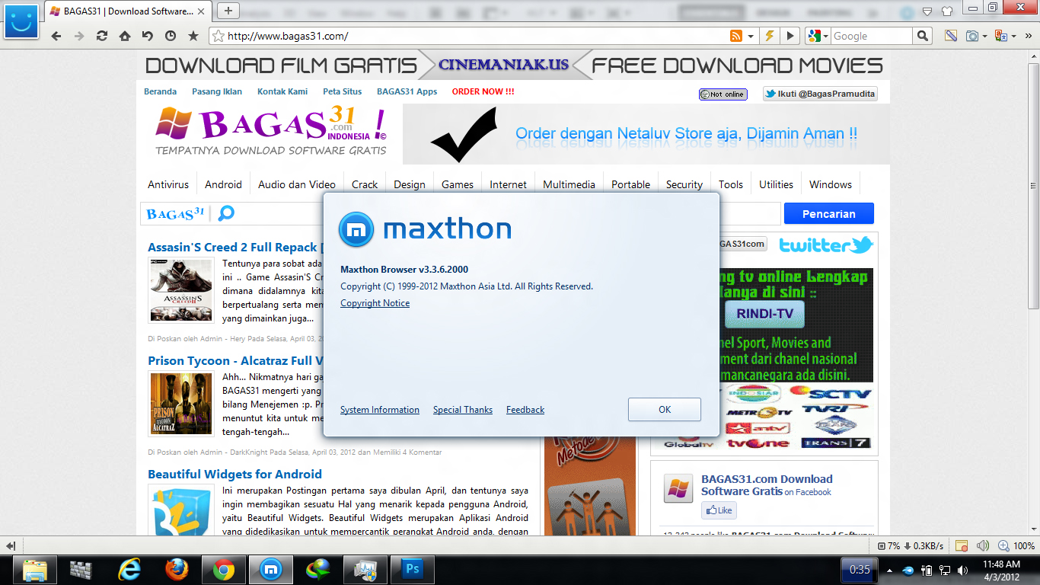The height and width of the screenshot is (585, 1040).
Task: Toggle the sidebar arrow in status bar
Action: tap(11, 546)
